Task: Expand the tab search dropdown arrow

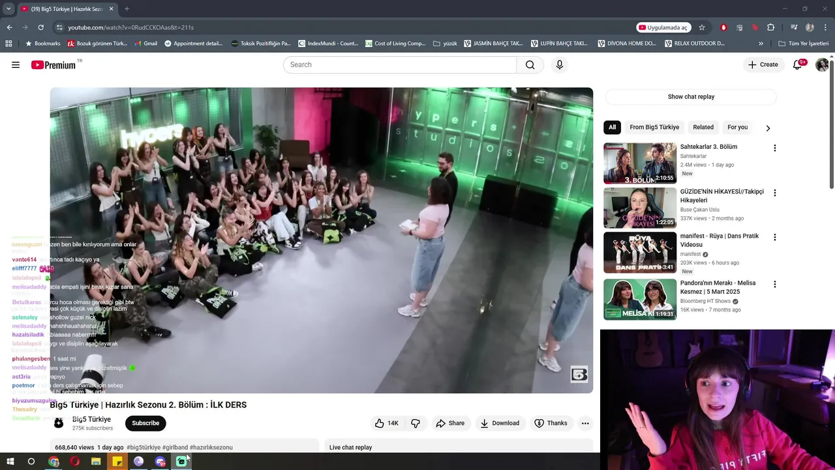Action: pyautogui.click(x=8, y=9)
